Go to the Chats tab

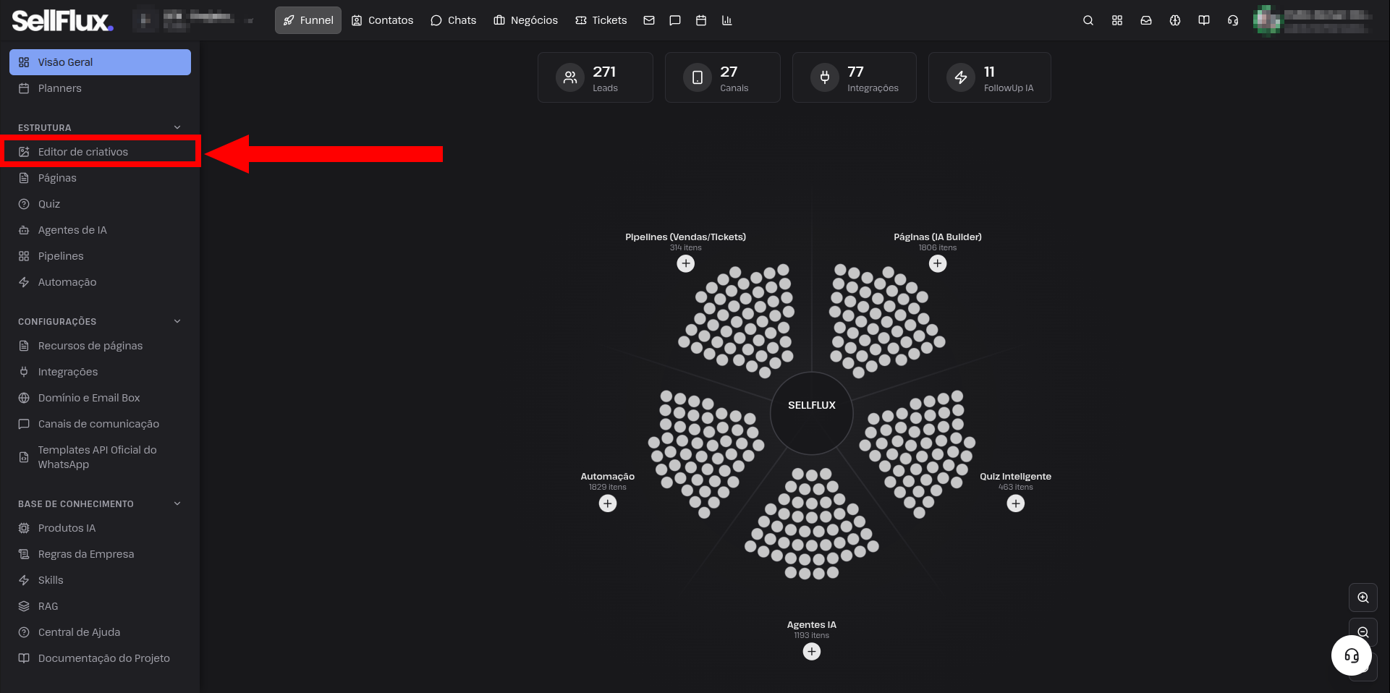click(454, 20)
